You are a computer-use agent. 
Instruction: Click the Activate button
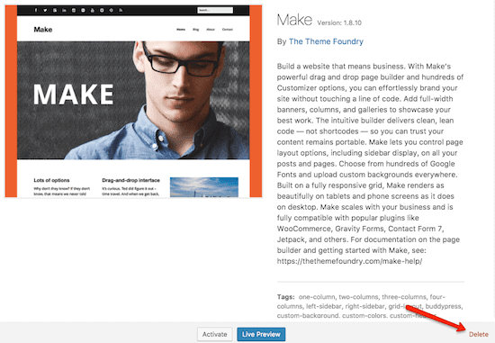pos(215,334)
